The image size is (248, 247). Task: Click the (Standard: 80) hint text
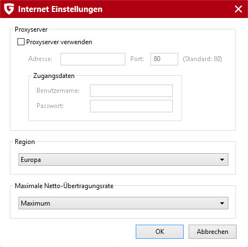pyautogui.click(x=202, y=59)
